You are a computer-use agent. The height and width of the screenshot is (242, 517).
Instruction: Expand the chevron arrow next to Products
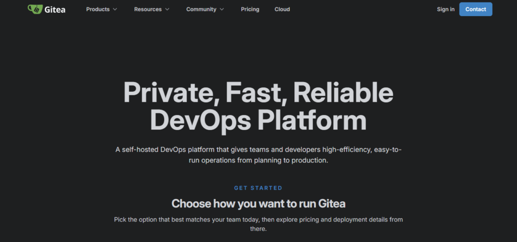tap(115, 10)
